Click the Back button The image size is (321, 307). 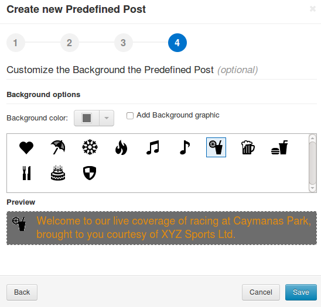[x=22, y=292]
